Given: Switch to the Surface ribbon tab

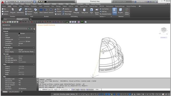Looking at the screenshot, I should [x=15, y=6].
